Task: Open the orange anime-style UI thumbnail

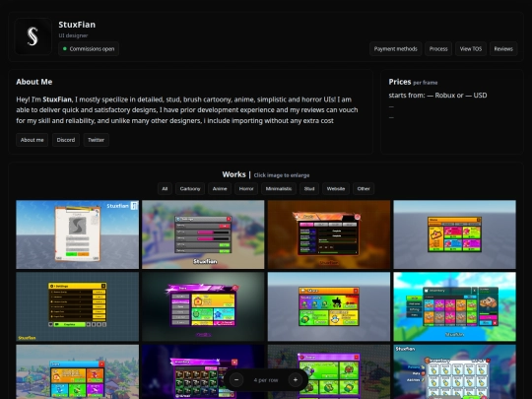Action: [x=329, y=234]
